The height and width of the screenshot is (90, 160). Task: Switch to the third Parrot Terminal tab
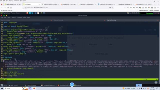pyautogui.click(x=133, y=20)
